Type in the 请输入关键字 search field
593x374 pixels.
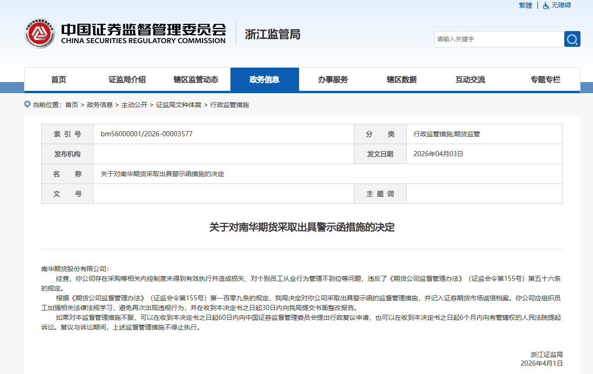(499, 39)
